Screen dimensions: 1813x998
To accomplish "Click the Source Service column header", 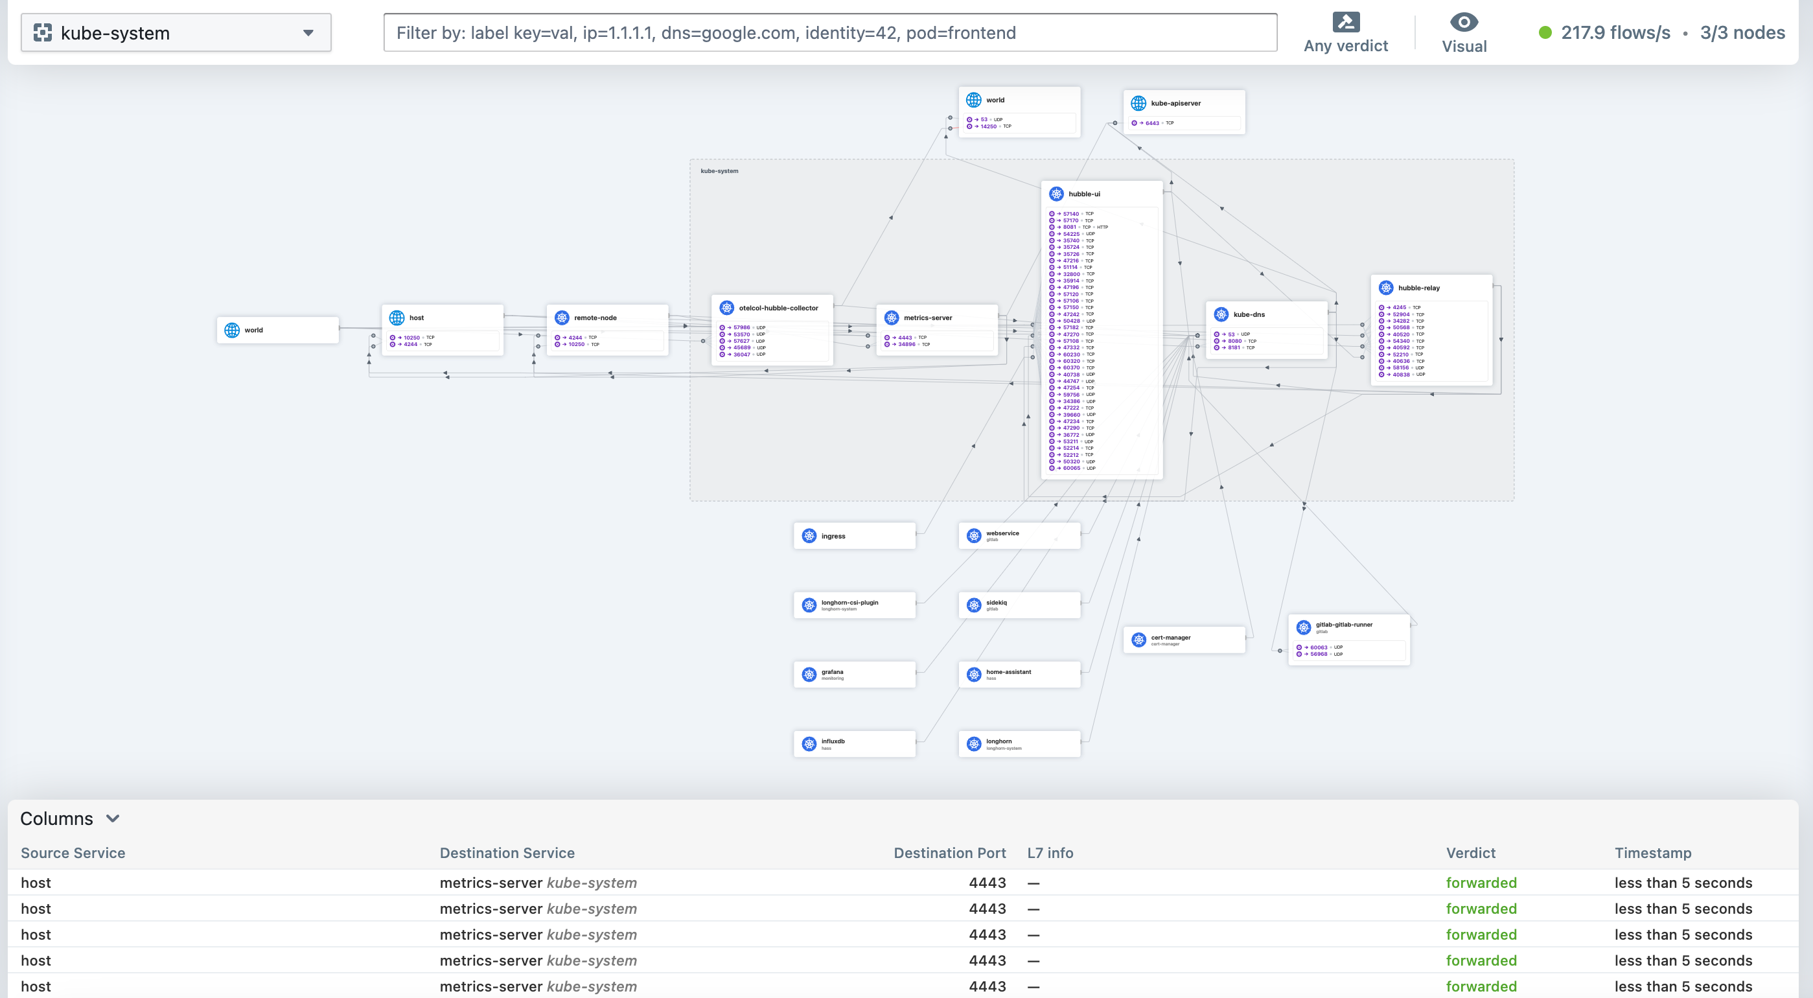I will [x=73, y=852].
